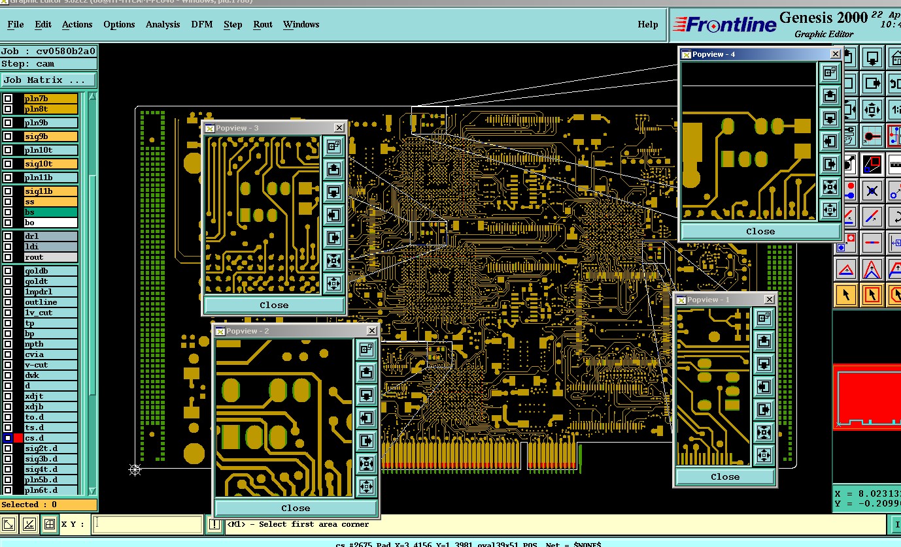Select the red-bordered net connection tool icon
Image resolution: width=901 pixels, height=547 pixels.
(894, 135)
